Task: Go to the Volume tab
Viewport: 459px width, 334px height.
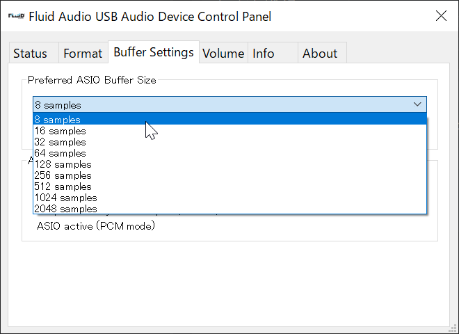Action: pos(223,53)
